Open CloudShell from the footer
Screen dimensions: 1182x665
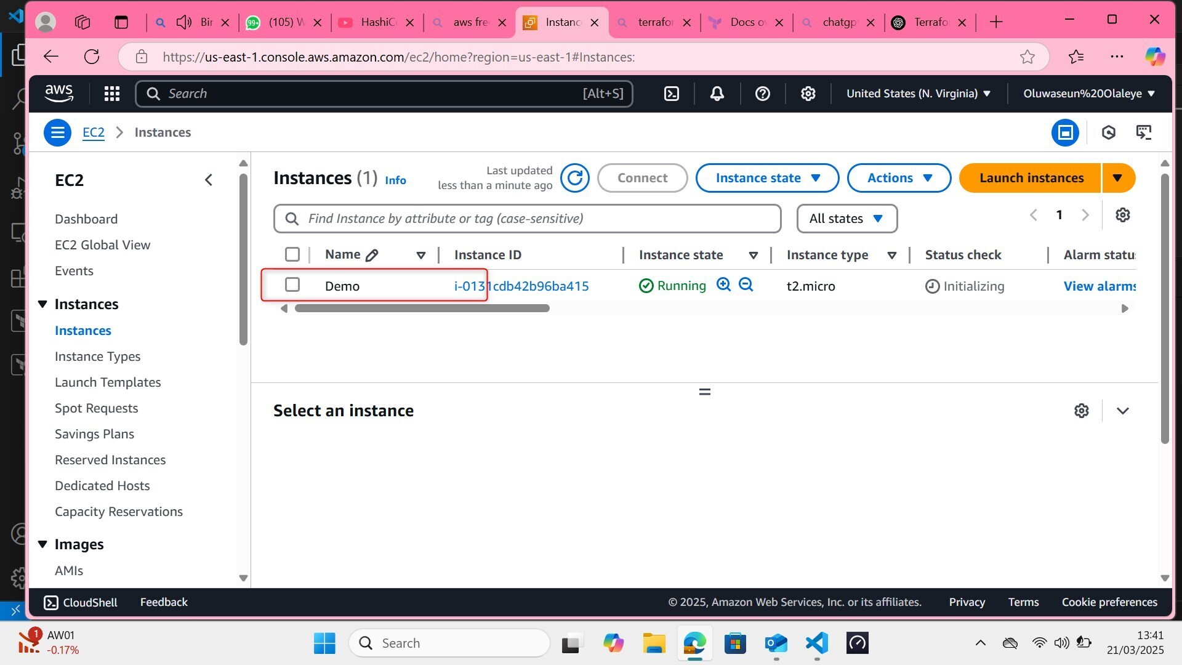[x=81, y=602]
